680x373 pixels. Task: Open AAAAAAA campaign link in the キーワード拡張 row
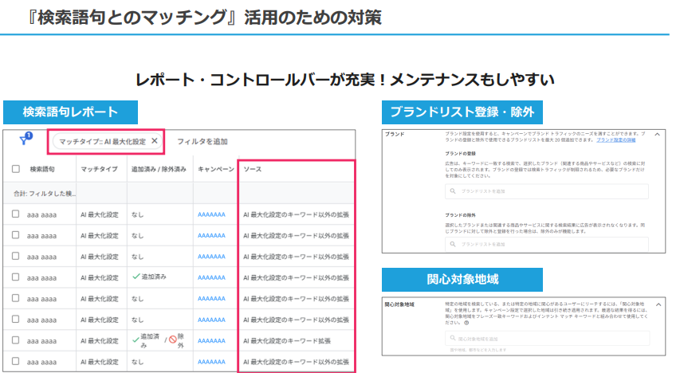(x=211, y=341)
